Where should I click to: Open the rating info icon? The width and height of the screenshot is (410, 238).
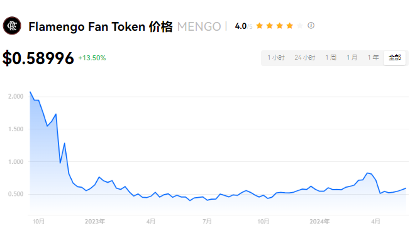[311, 26]
